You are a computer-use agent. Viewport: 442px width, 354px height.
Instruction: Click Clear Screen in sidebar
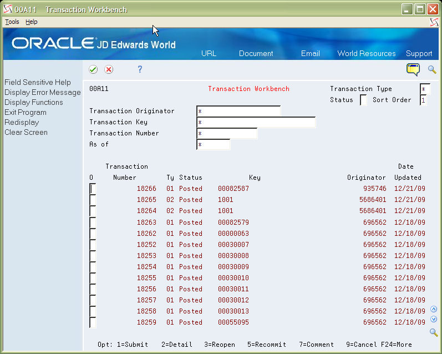pos(26,132)
